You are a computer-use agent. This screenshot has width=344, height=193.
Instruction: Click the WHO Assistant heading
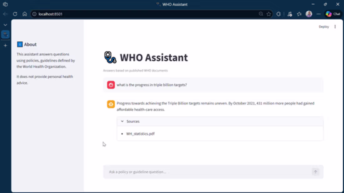pyautogui.click(x=154, y=57)
